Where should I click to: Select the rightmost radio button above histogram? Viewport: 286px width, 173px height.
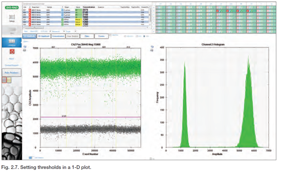[144, 36]
